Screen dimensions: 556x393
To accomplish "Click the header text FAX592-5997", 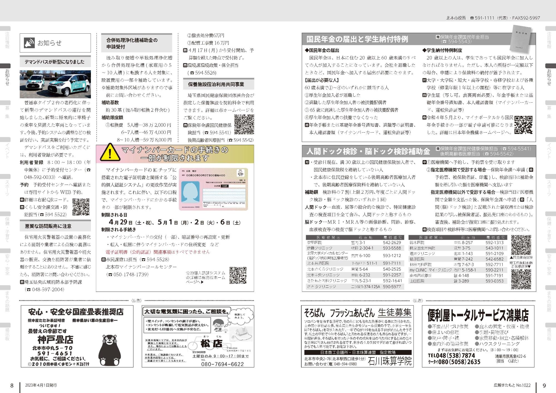I will click(526, 18).
